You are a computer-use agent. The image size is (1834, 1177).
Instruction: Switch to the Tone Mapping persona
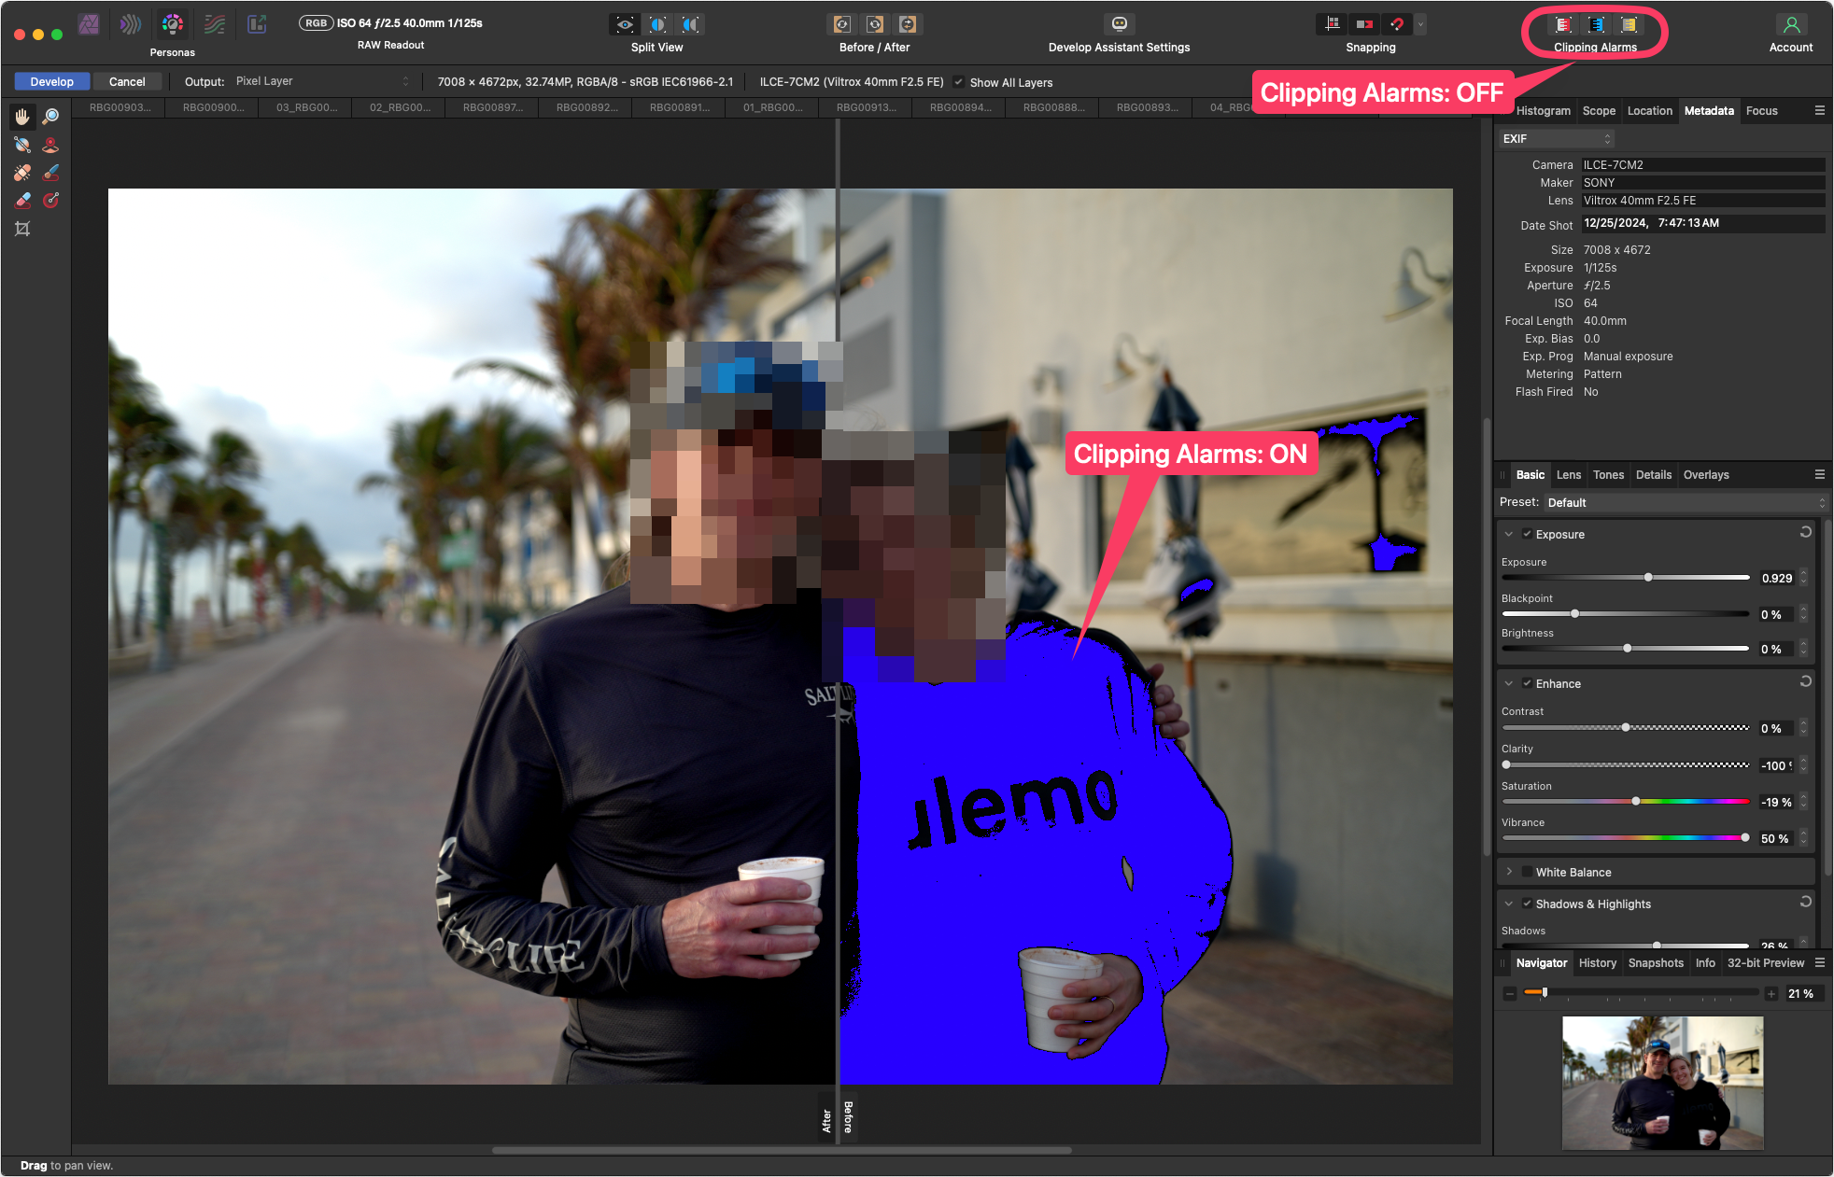[x=215, y=24]
